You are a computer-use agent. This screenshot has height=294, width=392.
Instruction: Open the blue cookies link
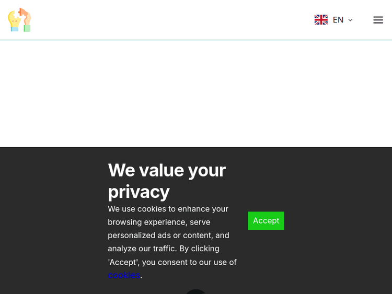pyautogui.click(x=124, y=275)
